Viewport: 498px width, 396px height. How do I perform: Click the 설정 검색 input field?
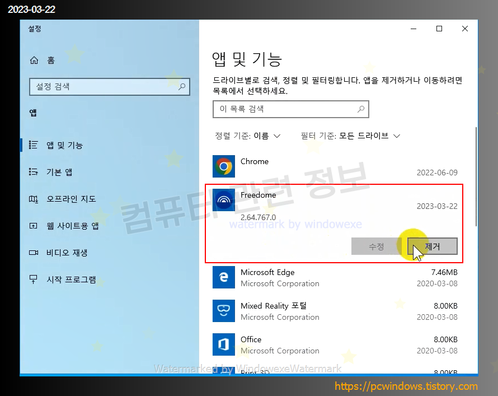coord(110,86)
